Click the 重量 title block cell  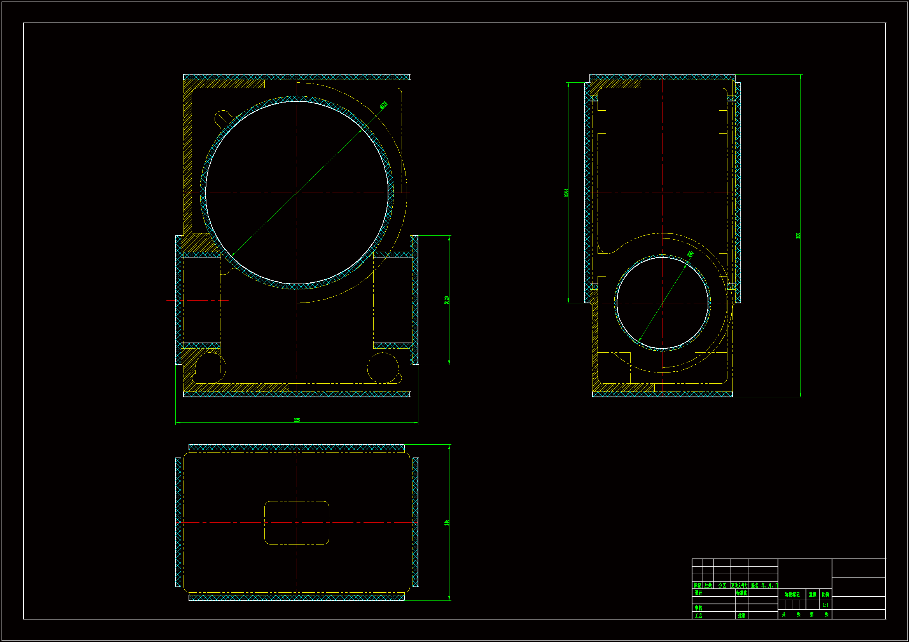[x=813, y=594]
